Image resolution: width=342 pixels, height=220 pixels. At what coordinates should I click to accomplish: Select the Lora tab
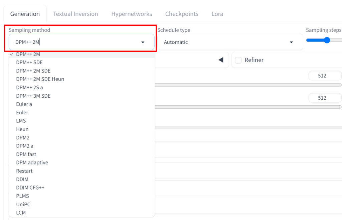tap(217, 14)
